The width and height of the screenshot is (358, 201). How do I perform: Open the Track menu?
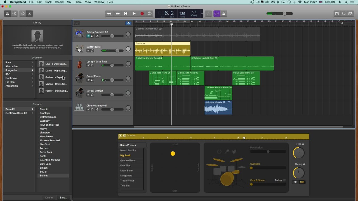pyautogui.click(x=48, y=2)
